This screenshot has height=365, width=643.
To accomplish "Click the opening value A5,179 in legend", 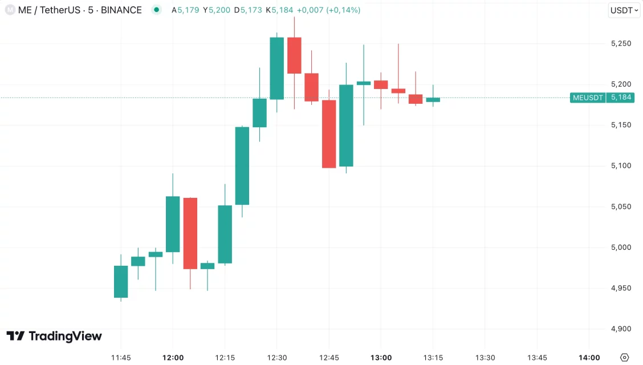I will (x=185, y=10).
